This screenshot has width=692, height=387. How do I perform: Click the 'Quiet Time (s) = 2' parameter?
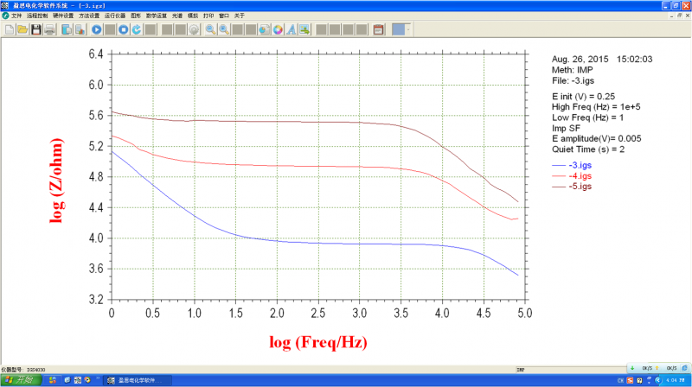click(588, 149)
